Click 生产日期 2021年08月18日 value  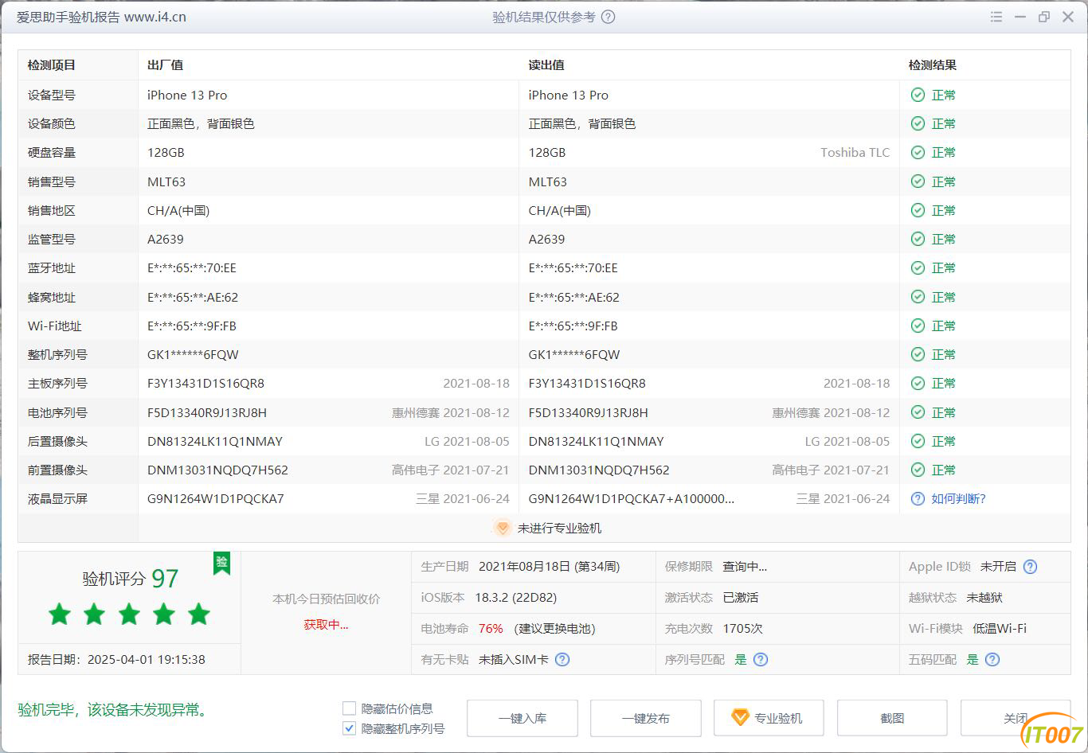549,567
